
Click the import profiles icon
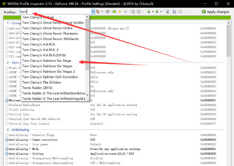157,11
